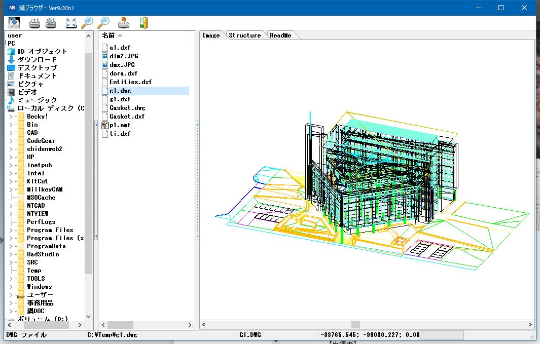540x344 pixels.
Task: Click the Zoom In magnifier icon
Action: tap(87, 23)
